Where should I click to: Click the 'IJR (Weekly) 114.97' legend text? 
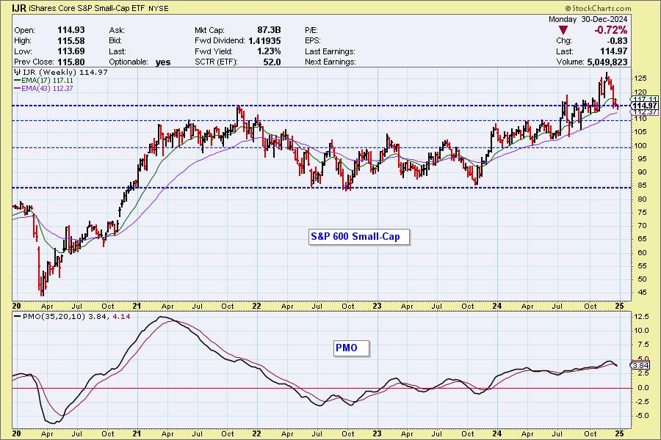coord(65,72)
